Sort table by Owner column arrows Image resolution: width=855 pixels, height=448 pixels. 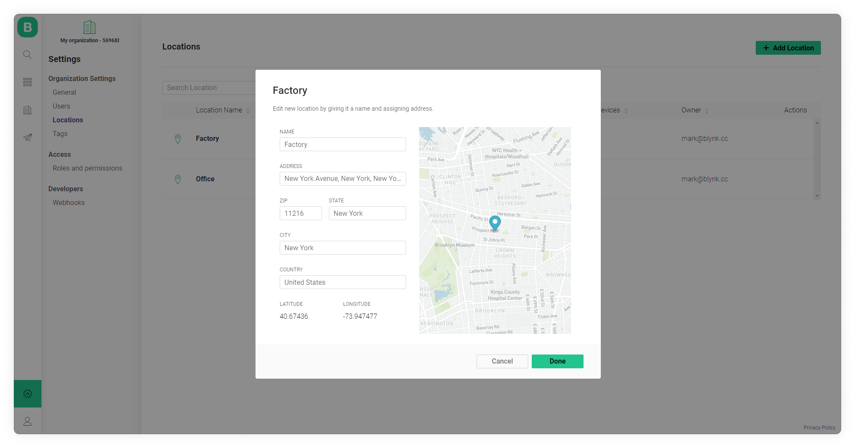[707, 111]
